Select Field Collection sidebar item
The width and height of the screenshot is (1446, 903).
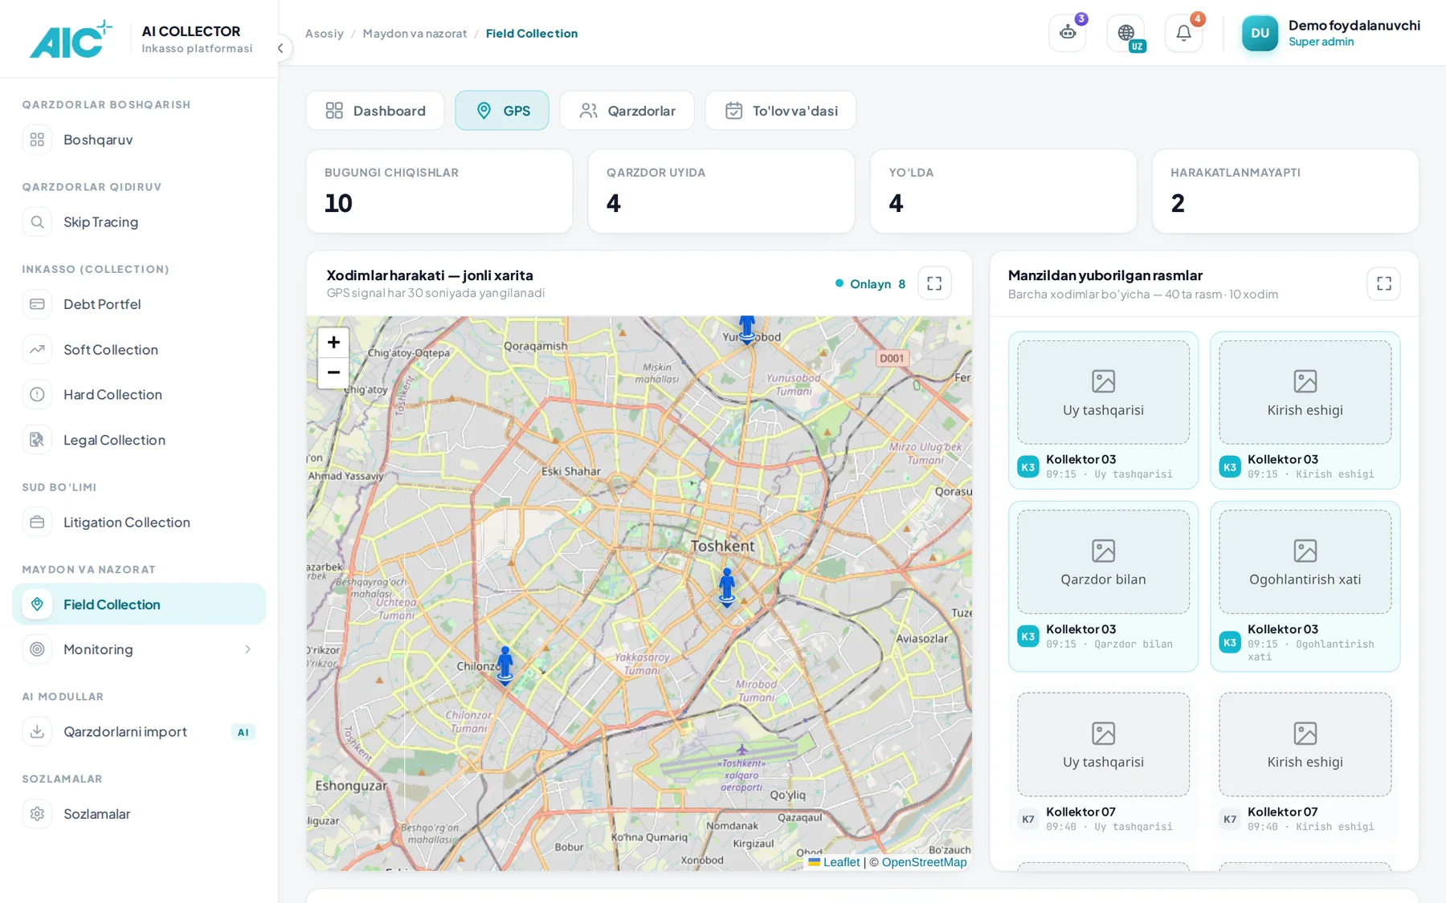click(139, 604)
